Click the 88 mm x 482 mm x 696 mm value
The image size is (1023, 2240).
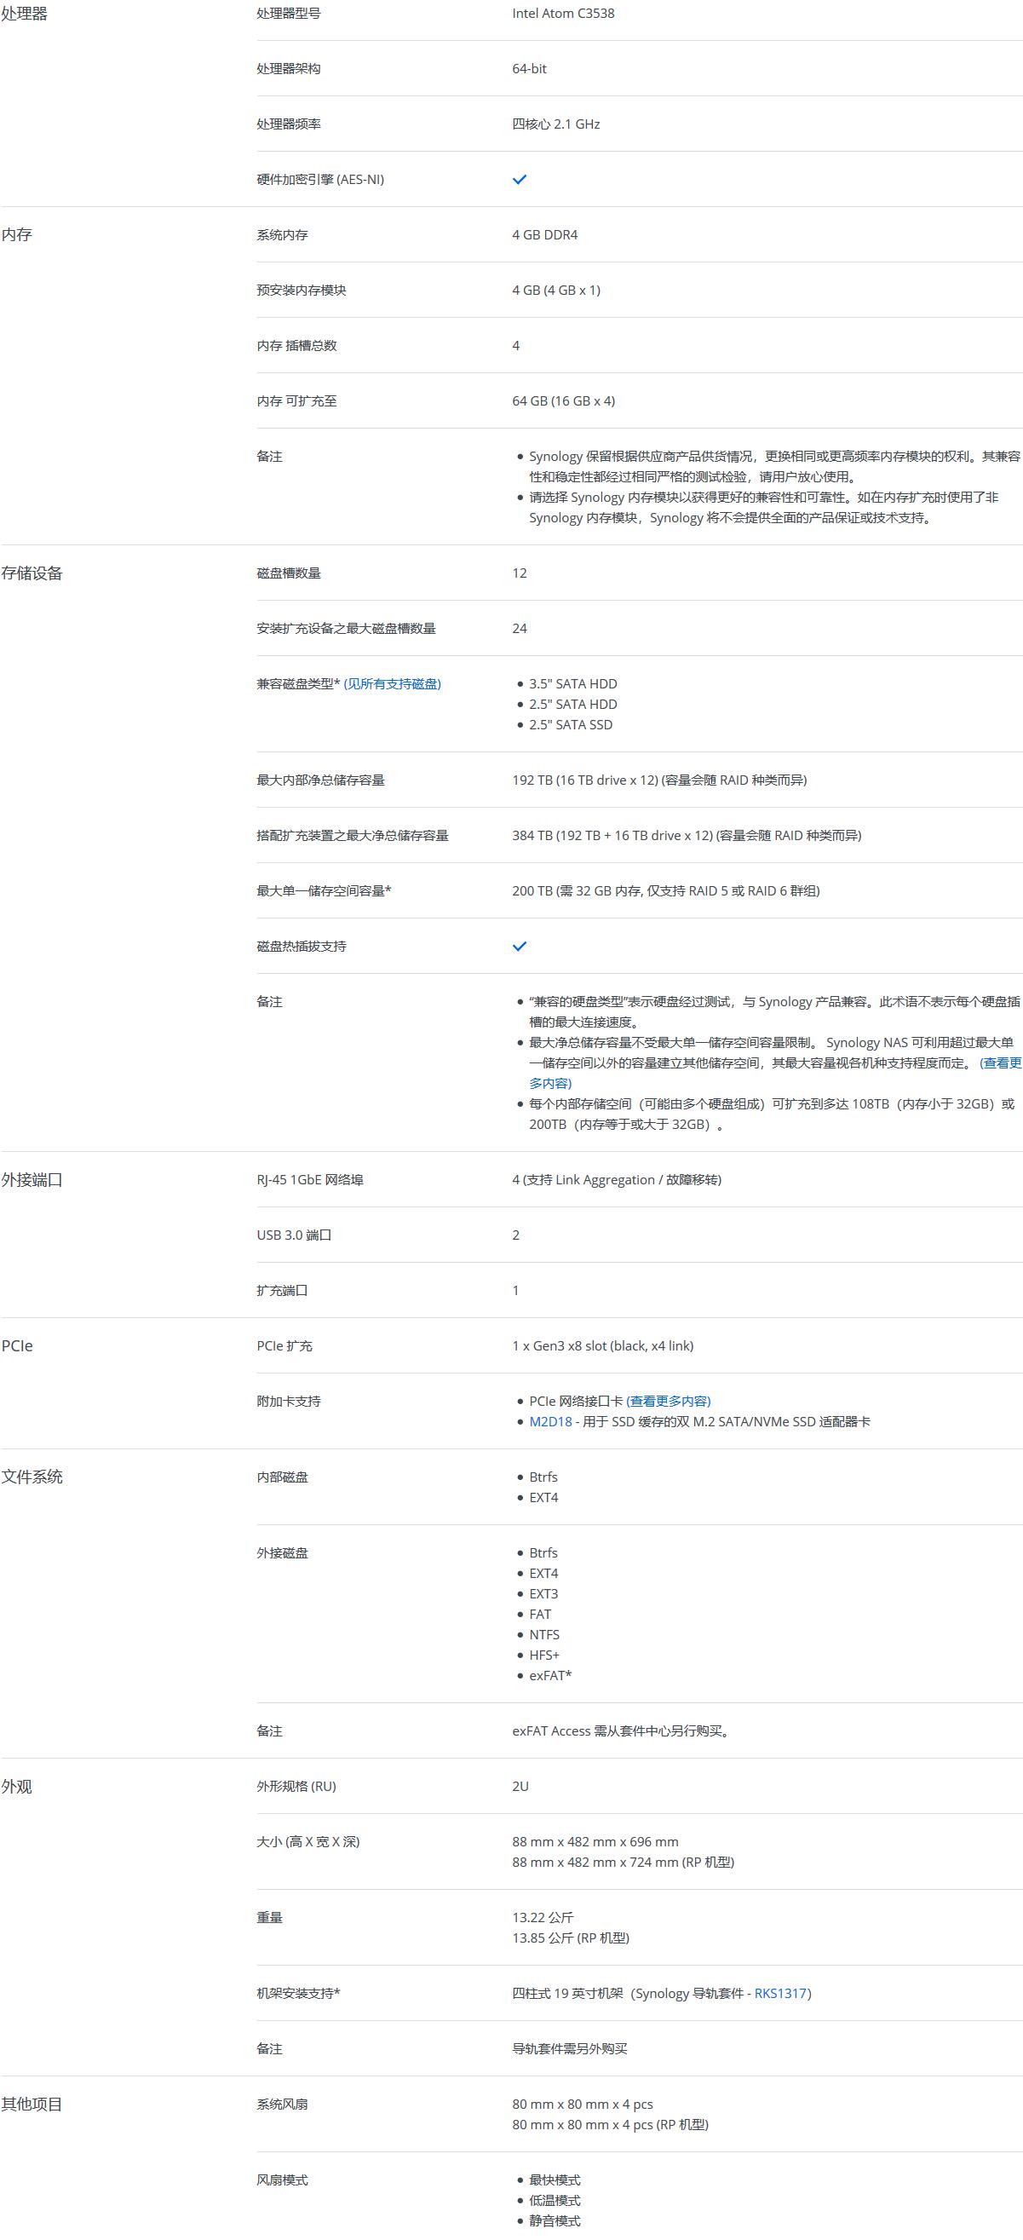pos(595,1842)
